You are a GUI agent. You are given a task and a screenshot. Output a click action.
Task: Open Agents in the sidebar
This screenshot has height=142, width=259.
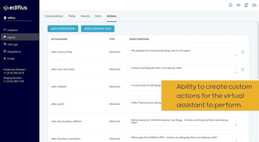pos(20,37)
